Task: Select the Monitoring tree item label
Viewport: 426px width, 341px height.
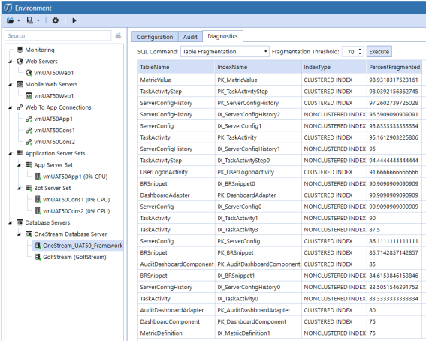Action: (x=40, y=50)
